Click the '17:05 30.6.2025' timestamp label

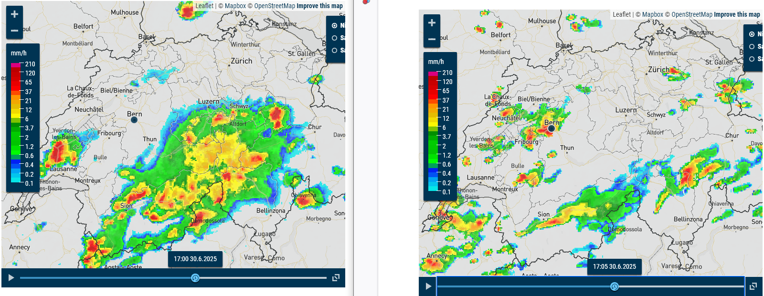pos(615,266)
